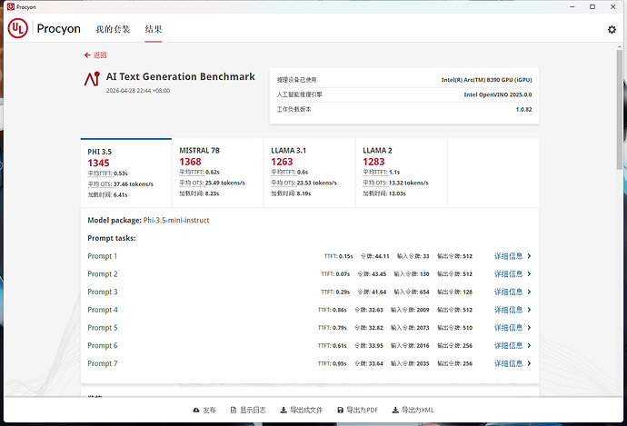Viewport: 627px width, 426px height.
Task: Click the 37.46 tokens/s OTS value
Action: point(134,184)
